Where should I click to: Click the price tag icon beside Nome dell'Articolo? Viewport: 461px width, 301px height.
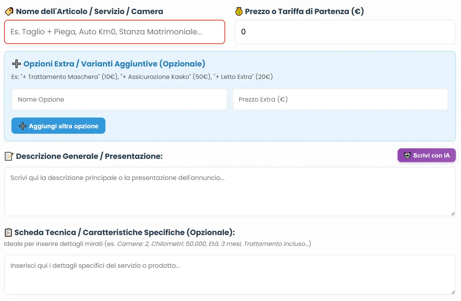pyautogui.click(x=9, y=11)
